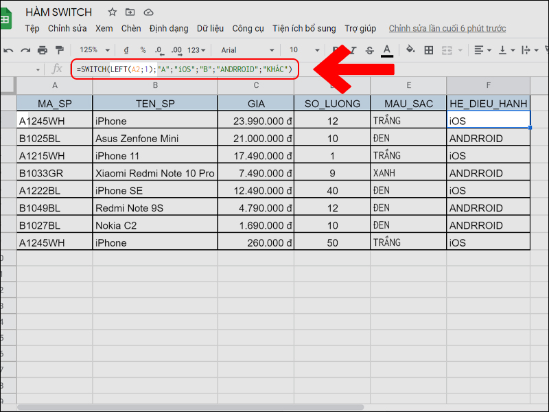Screen dimensions: 549x412
Task: Select cell 23.990.000 đ
Action: [x=256, y=121]
